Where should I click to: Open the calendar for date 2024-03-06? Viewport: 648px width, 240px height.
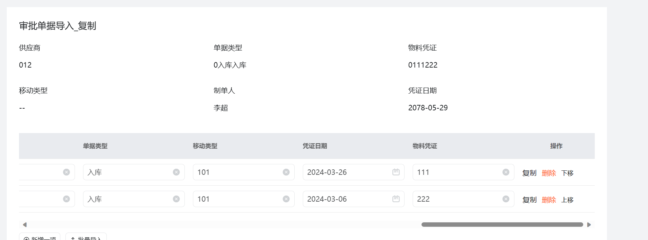click(396, 199)
